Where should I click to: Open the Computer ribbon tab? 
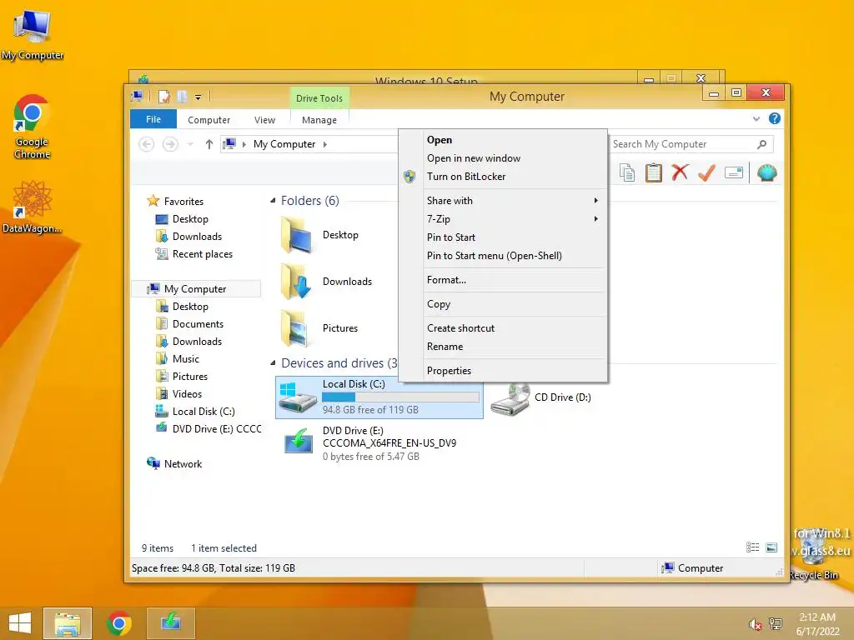(x=209, y=120)
